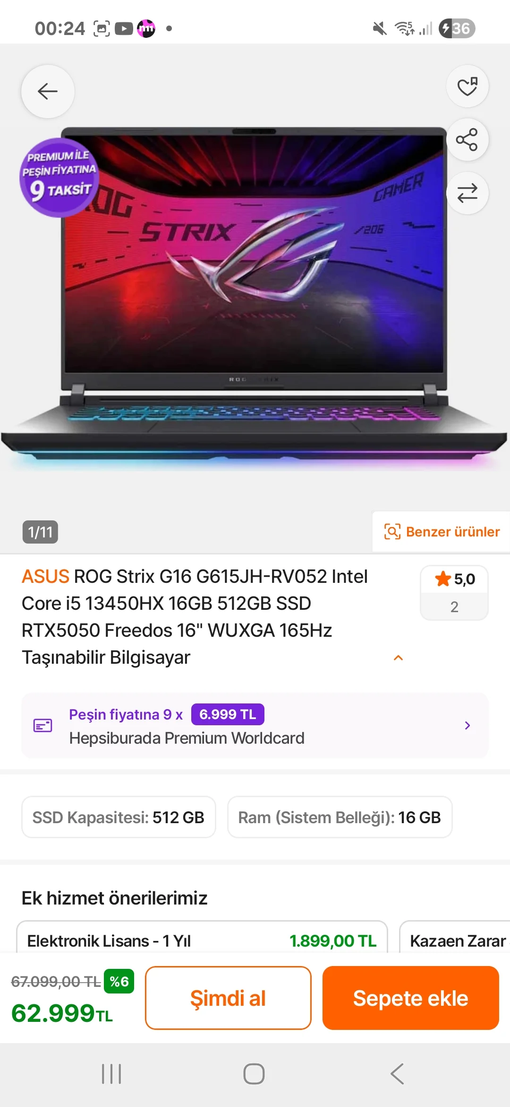Expand Peşin fiyatına installment details arrow
This screenshot has width=510, height=1107.
pos(467,725)
